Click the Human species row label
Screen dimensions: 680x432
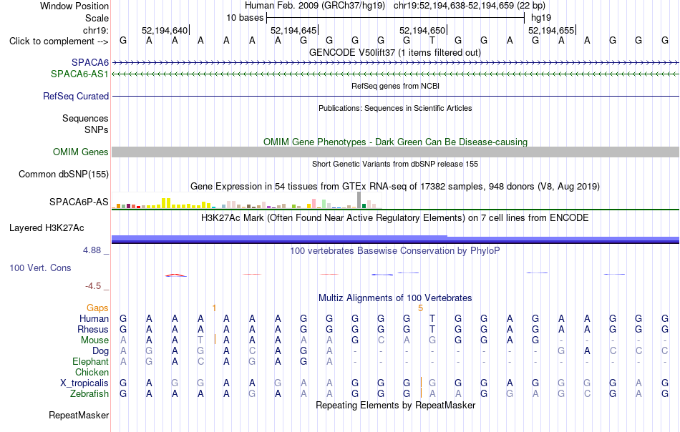coord(94,318)
